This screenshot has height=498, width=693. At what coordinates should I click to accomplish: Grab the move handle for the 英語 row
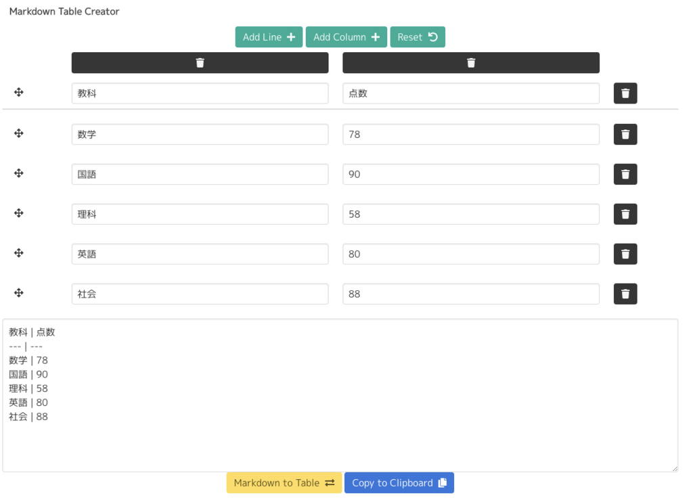point(18,253)
